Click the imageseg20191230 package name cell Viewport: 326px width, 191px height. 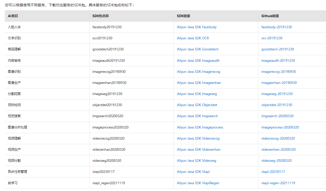tap(131, 94)
